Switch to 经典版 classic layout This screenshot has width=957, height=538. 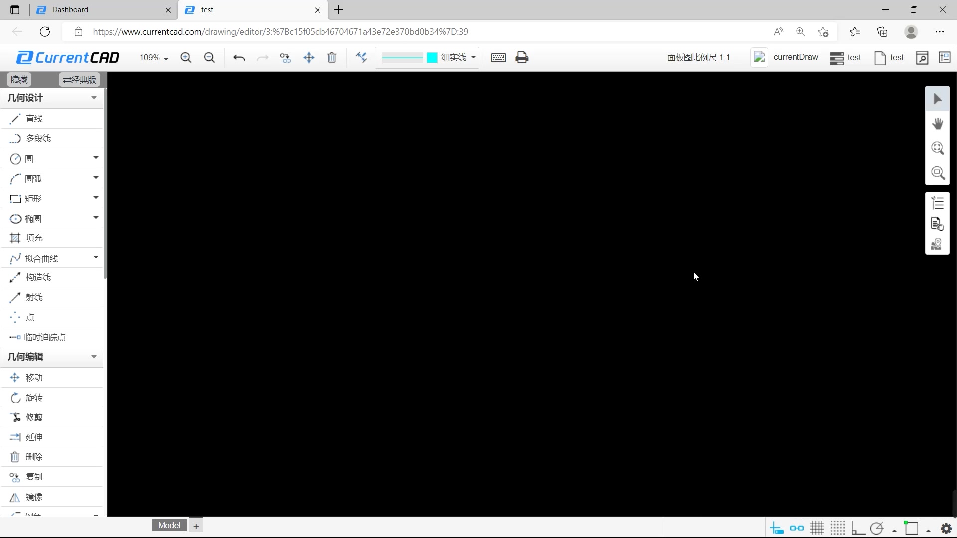coord(80,80)
